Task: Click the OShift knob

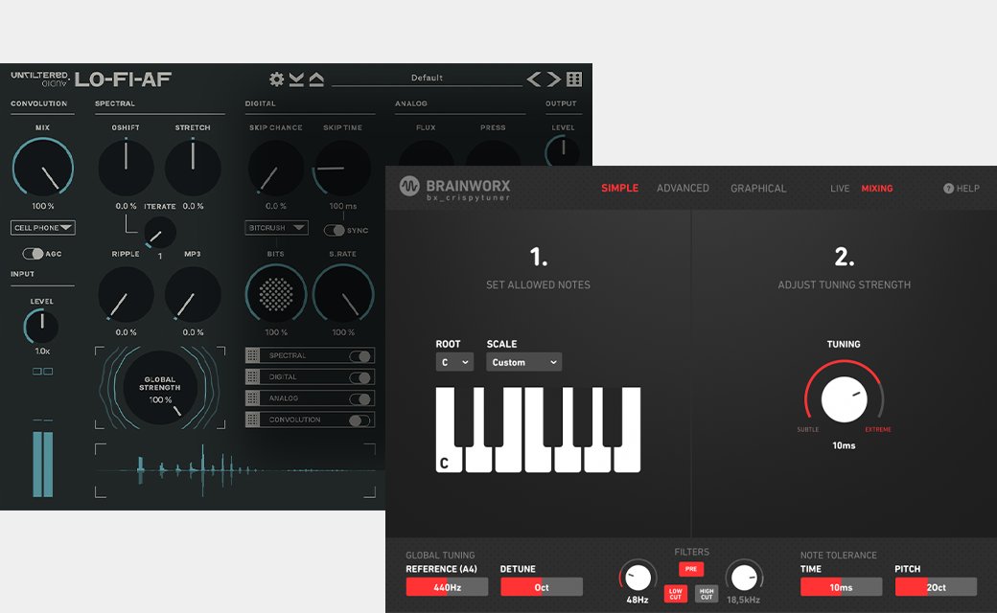Action: [x=126, y=168]
